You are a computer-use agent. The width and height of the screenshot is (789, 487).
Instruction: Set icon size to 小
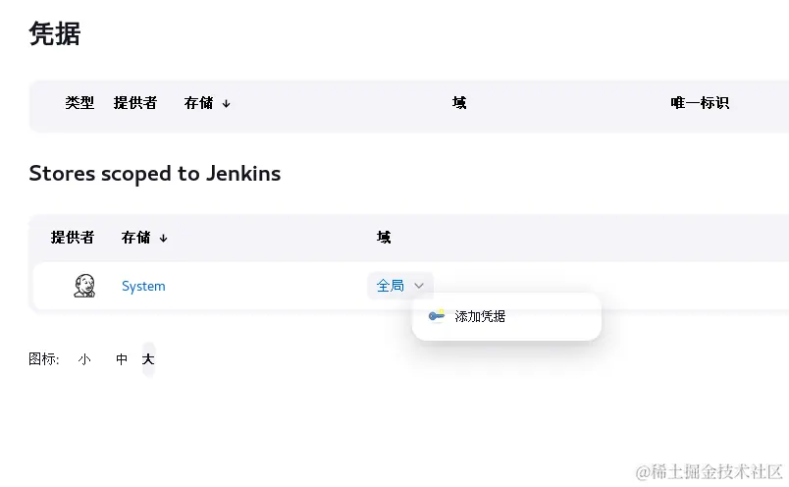pyautogui.click(x=84, y=359)
